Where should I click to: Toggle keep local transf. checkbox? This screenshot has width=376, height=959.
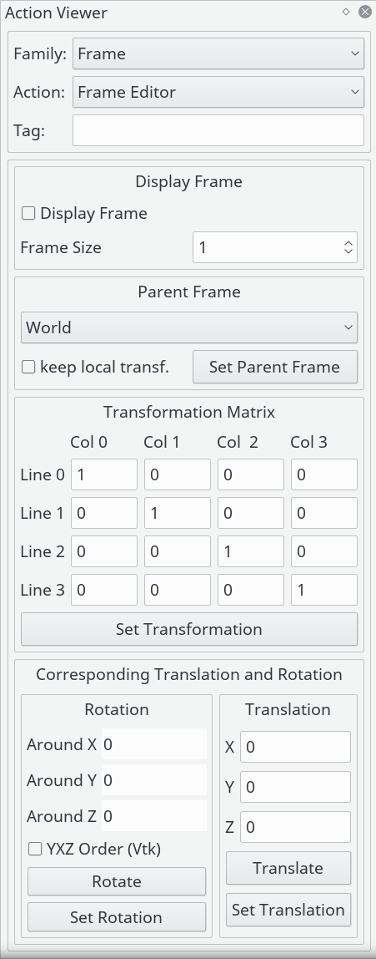(x=28, y=367)
